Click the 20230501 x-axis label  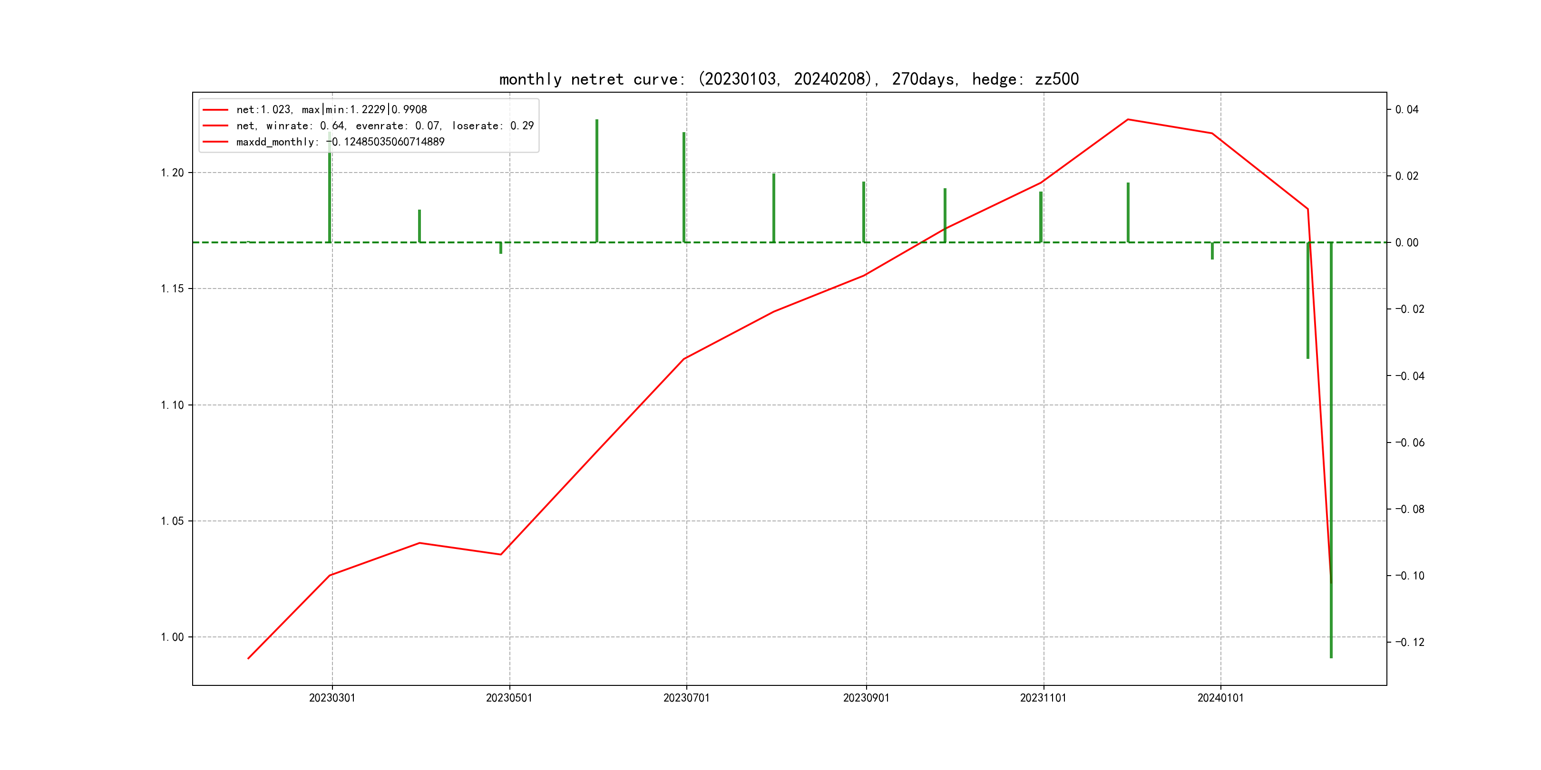point(509,698)
